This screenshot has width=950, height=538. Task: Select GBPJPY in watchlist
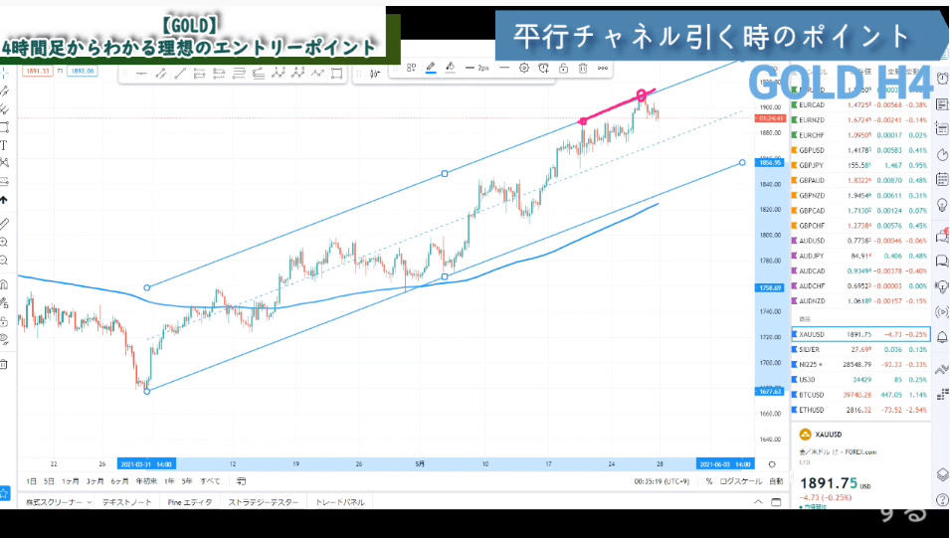click(x=860, y=165)
